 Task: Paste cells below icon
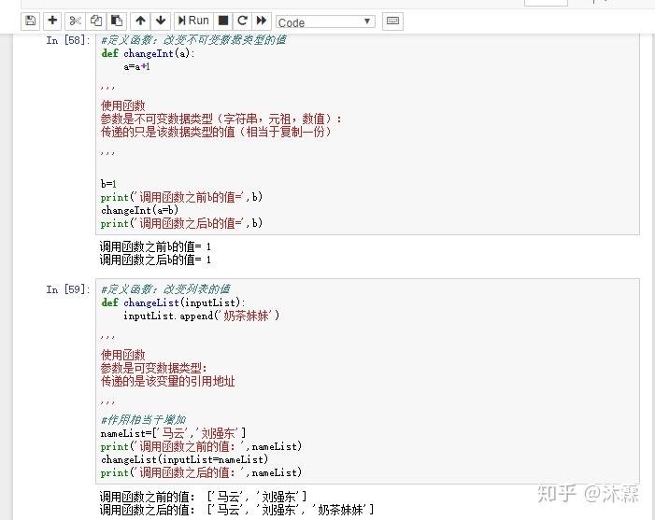pyautogui.click(x=117, y=21)
